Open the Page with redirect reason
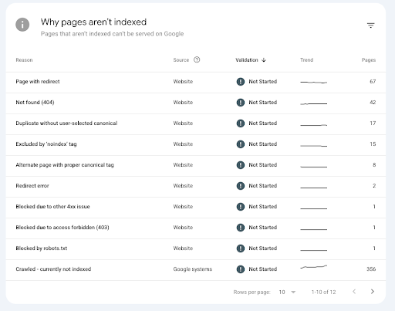Image resolution: width=395 pixels, height=311 pixels. [38, 82]
